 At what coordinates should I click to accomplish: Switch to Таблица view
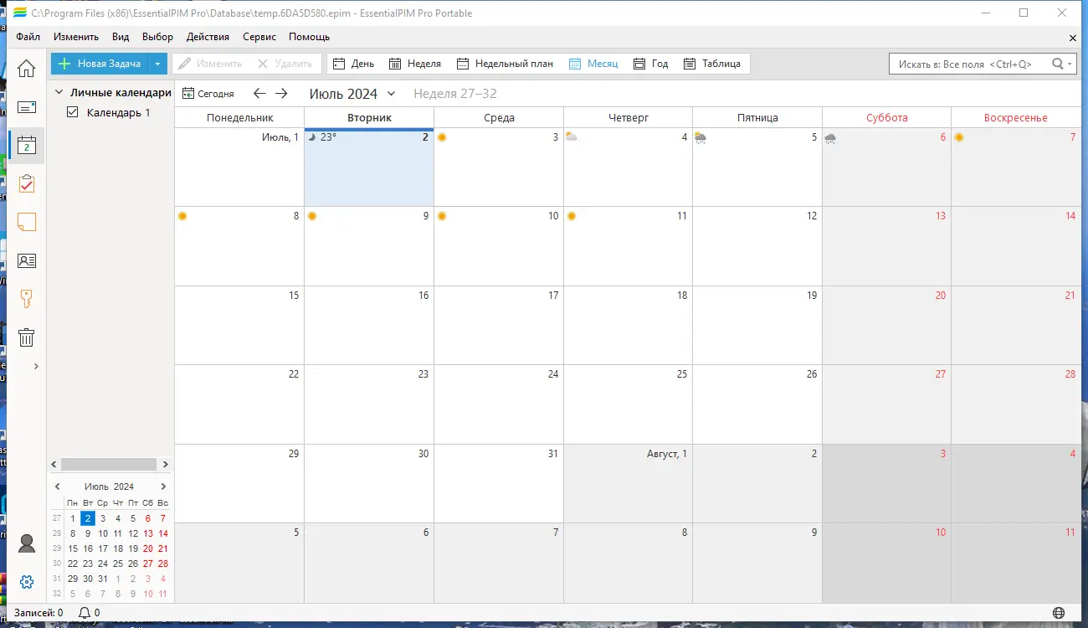(x=712, y=64)
